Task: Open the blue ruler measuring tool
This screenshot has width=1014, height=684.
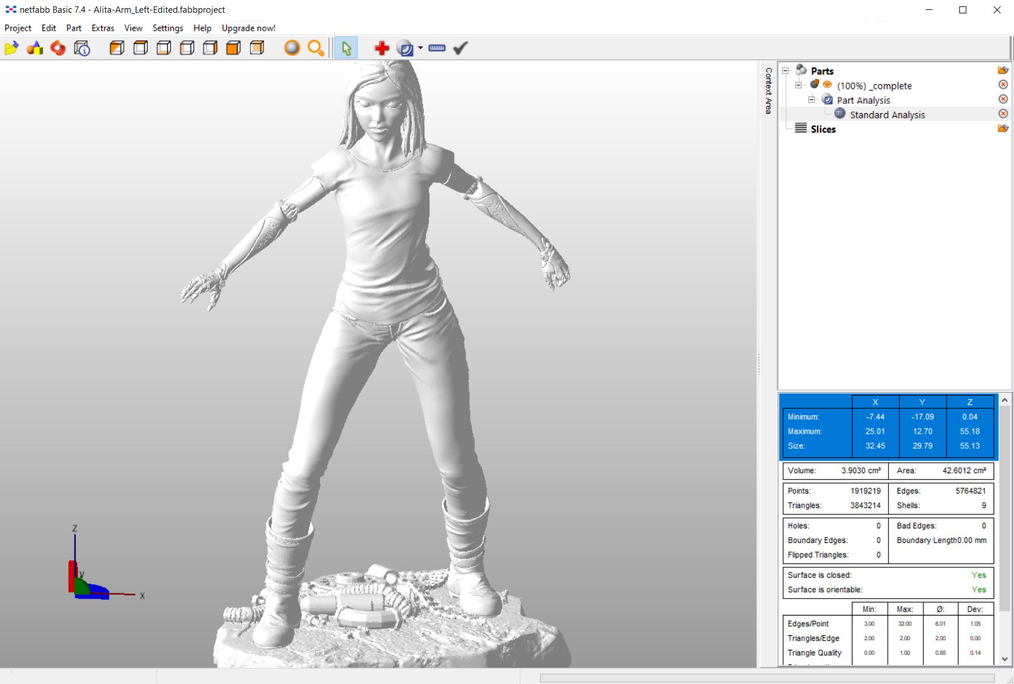Action: [437, 48]
